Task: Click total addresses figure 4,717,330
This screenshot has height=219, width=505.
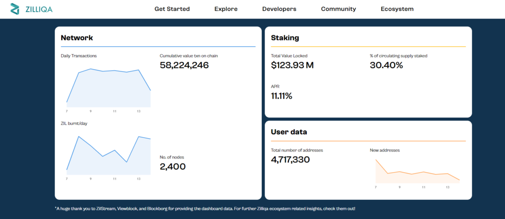Action: [x=290, y=159]
